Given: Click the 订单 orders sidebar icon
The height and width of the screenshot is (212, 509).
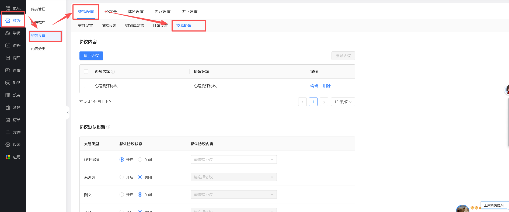Looking at the screenshot, I should 8,120.
